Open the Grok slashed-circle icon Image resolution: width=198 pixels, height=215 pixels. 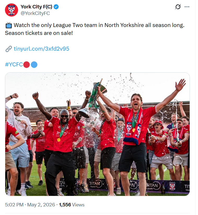[178, 7]
